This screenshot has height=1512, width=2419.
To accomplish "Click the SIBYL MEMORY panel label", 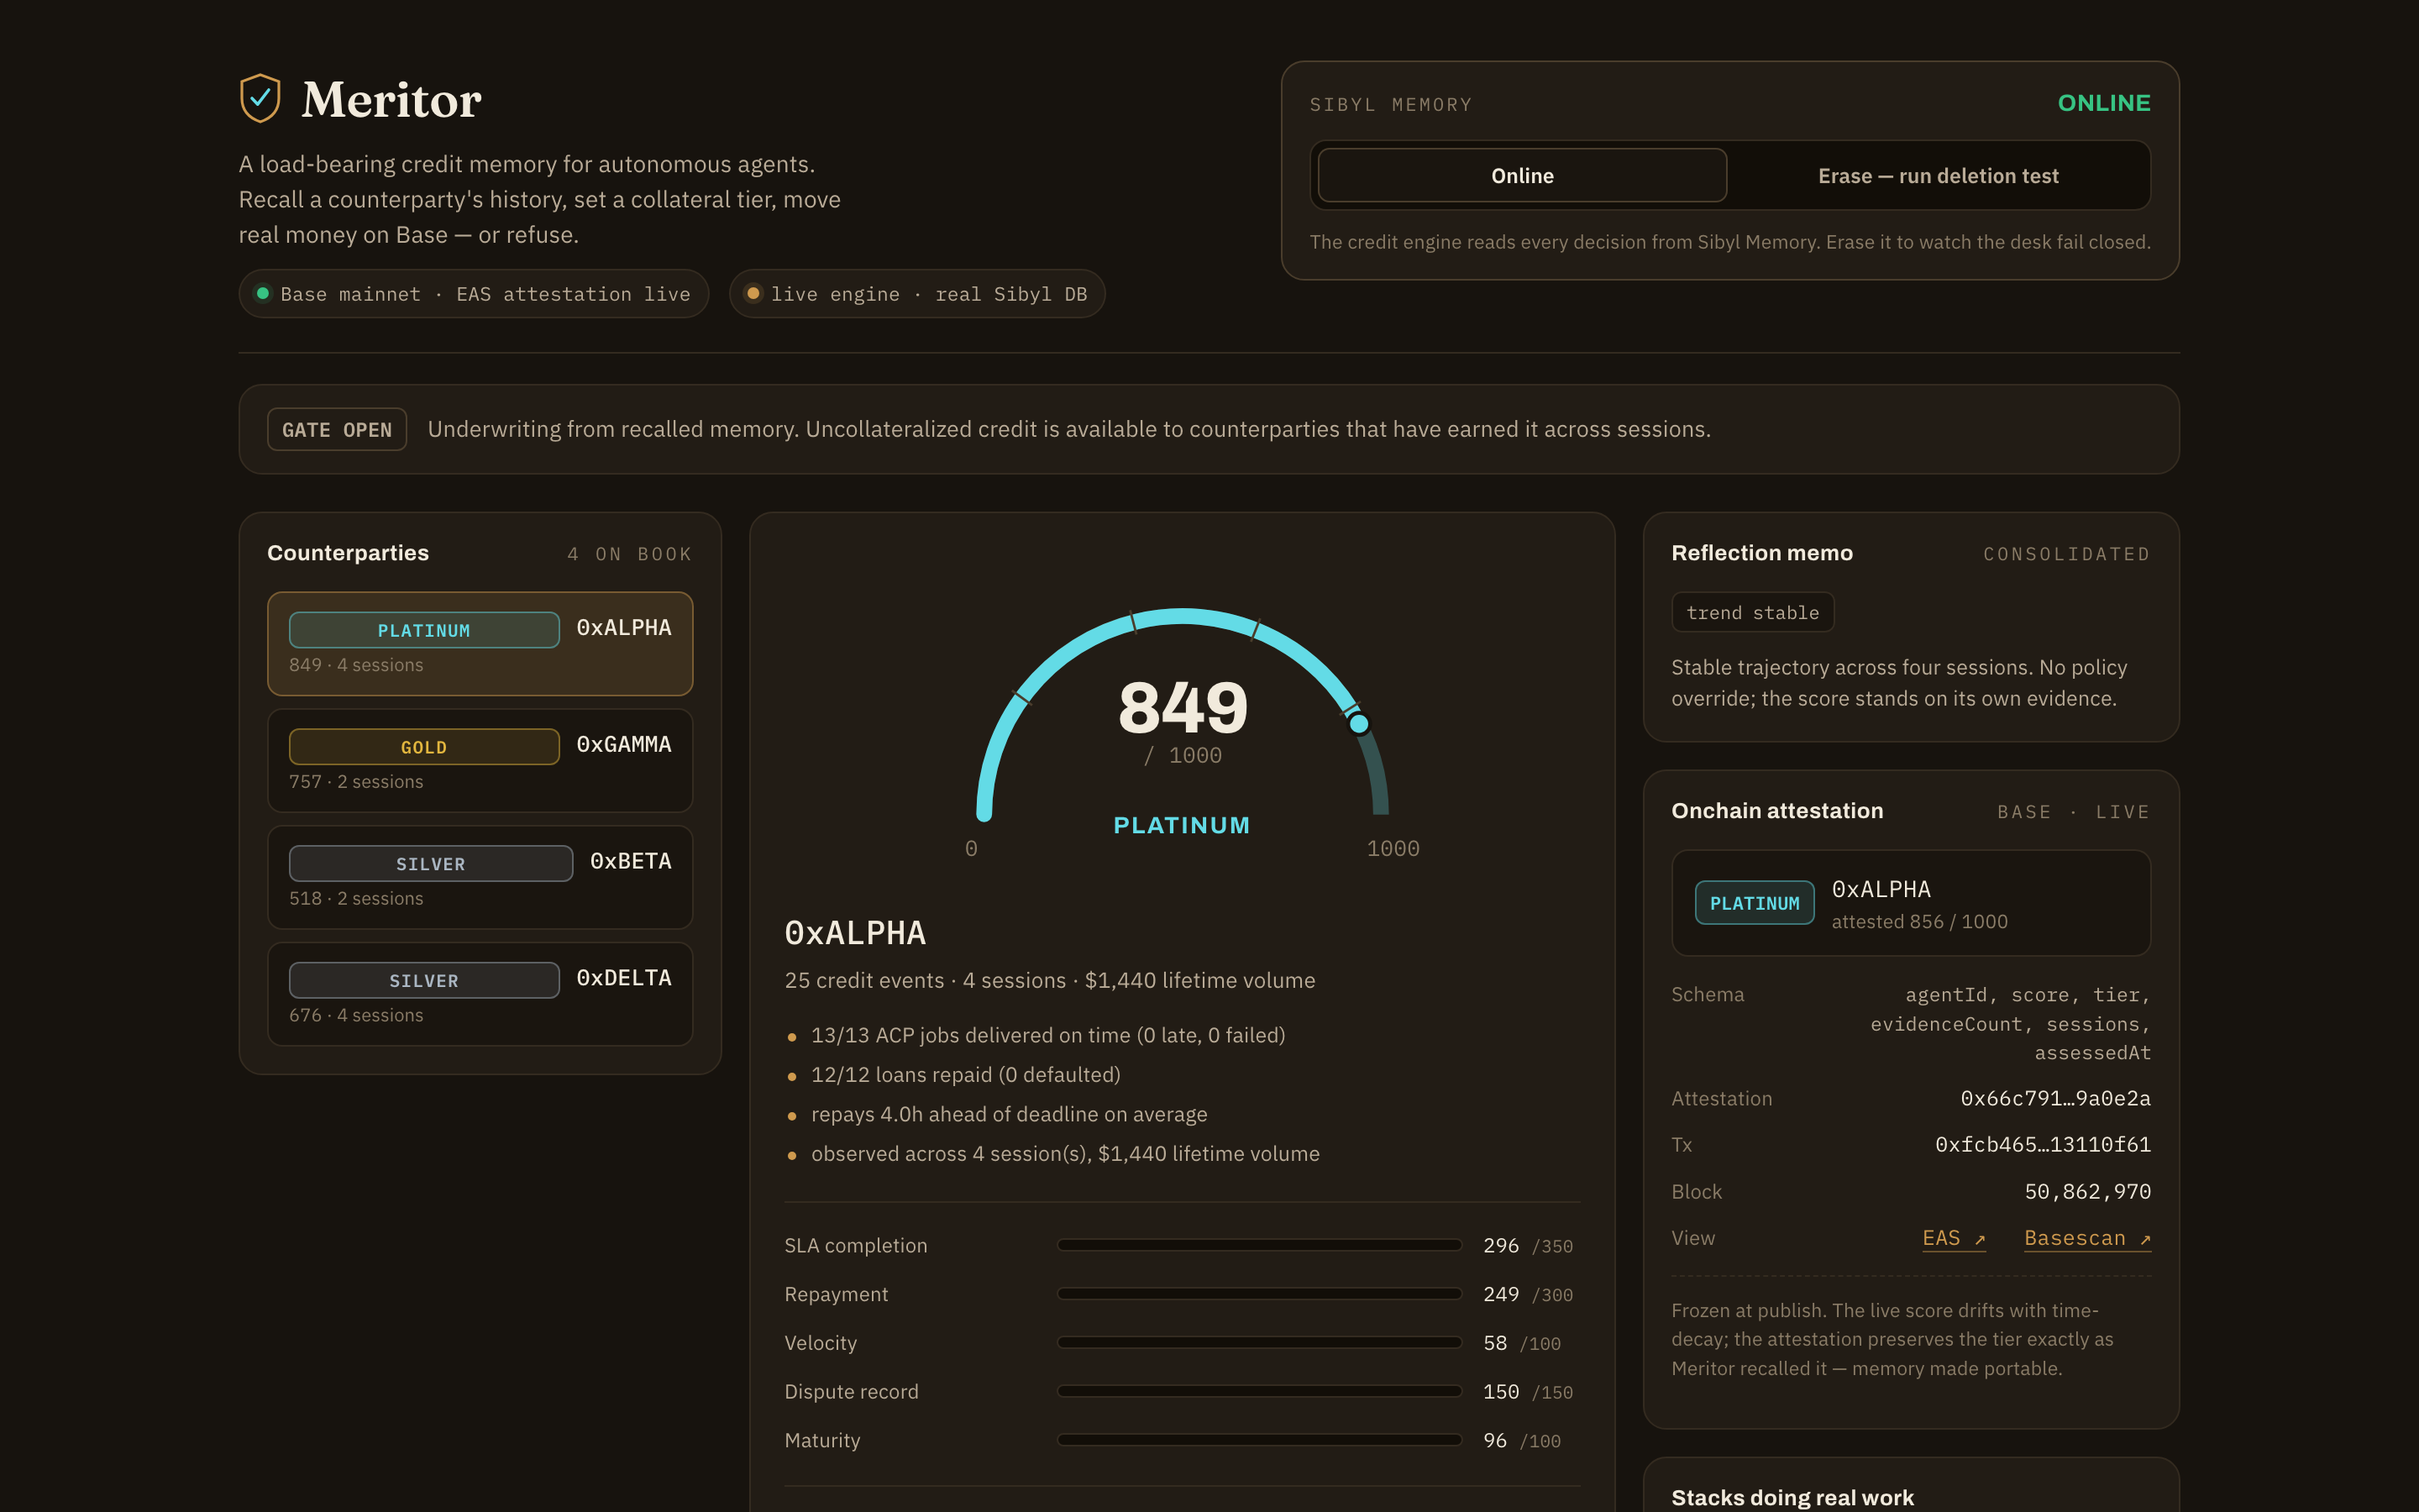I will click(x=1390, y=104).
